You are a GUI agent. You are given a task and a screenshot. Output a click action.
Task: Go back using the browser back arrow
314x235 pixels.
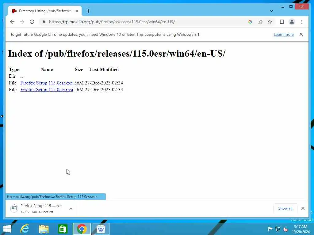coord(12,22)
